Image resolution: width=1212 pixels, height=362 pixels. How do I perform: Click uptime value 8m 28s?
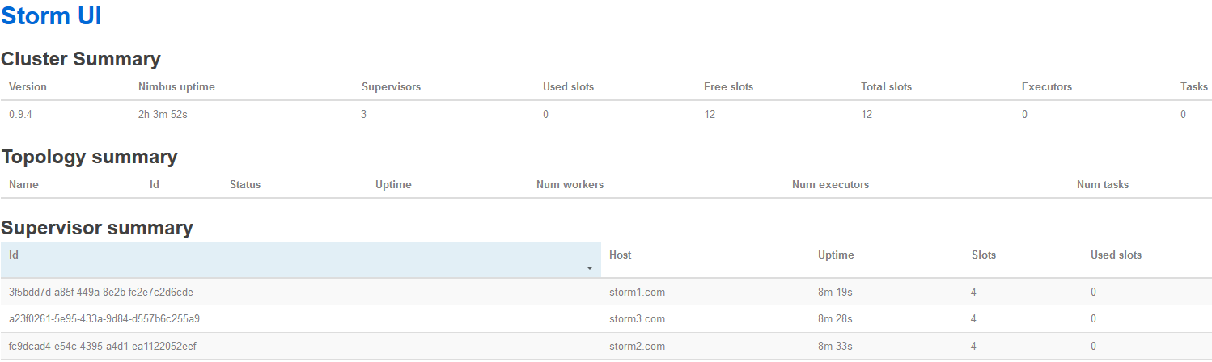[835, 318]
